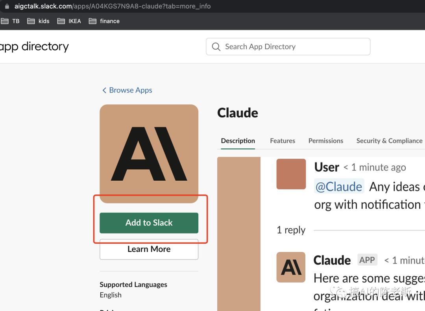Open the IKEA bookmarks folder
The height and width of the screenshot is (311, 425).
pos(69,21)
